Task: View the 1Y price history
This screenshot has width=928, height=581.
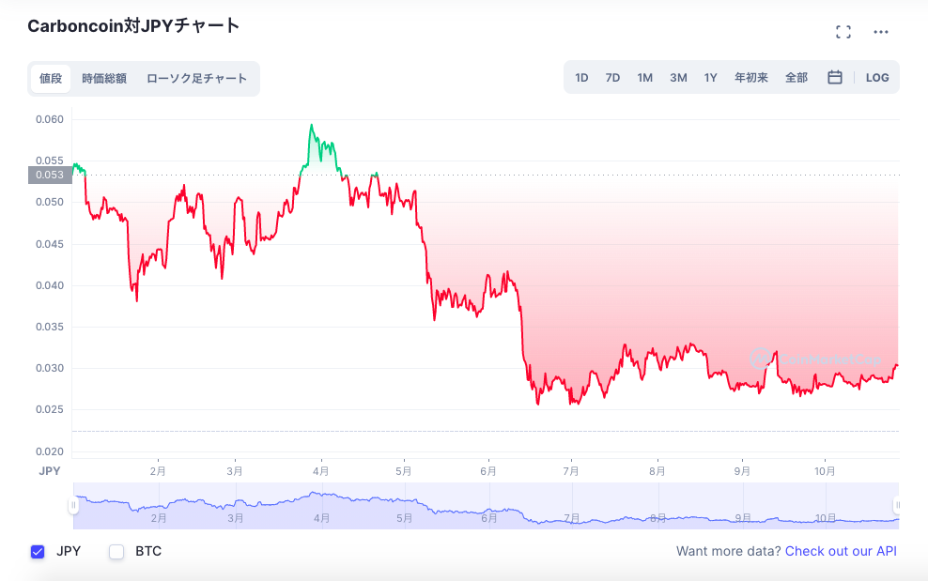Action: pos(710,77)
